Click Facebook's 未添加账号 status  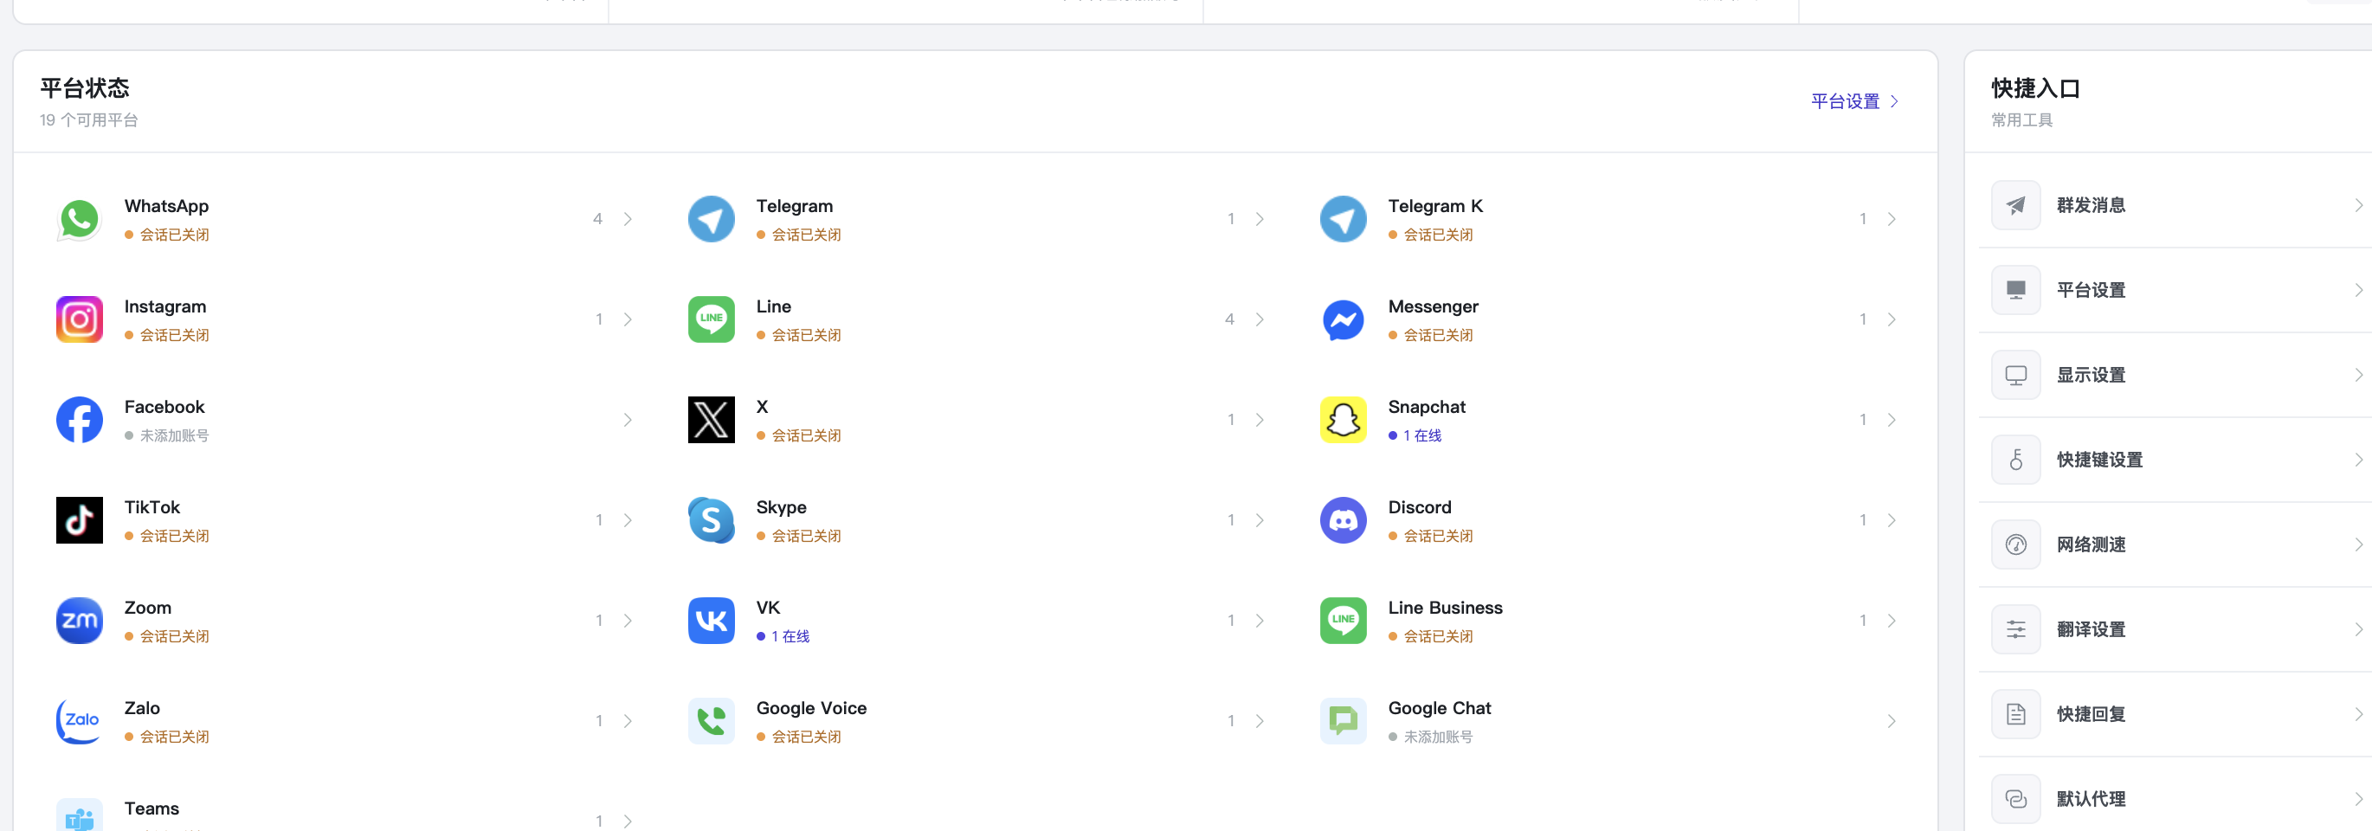click(x=174, y=435)
